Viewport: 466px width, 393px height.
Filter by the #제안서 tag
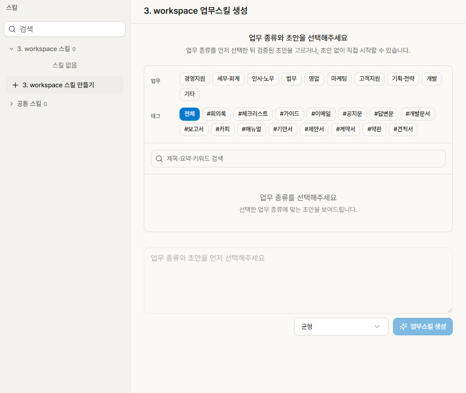[x=314, y=130]
